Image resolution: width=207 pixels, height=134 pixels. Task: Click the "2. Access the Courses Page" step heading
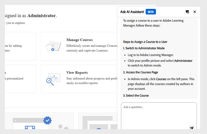pyautogui.click(x=140, y=72)
